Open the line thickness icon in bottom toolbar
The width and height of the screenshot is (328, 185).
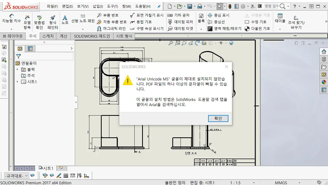point(66,176)
